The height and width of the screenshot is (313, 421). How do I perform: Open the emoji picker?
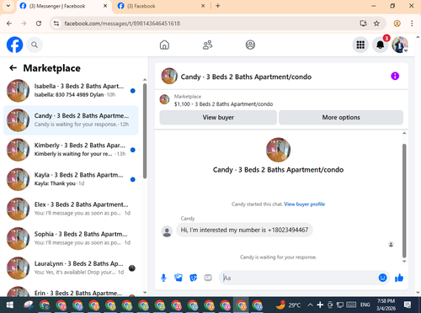382,278
